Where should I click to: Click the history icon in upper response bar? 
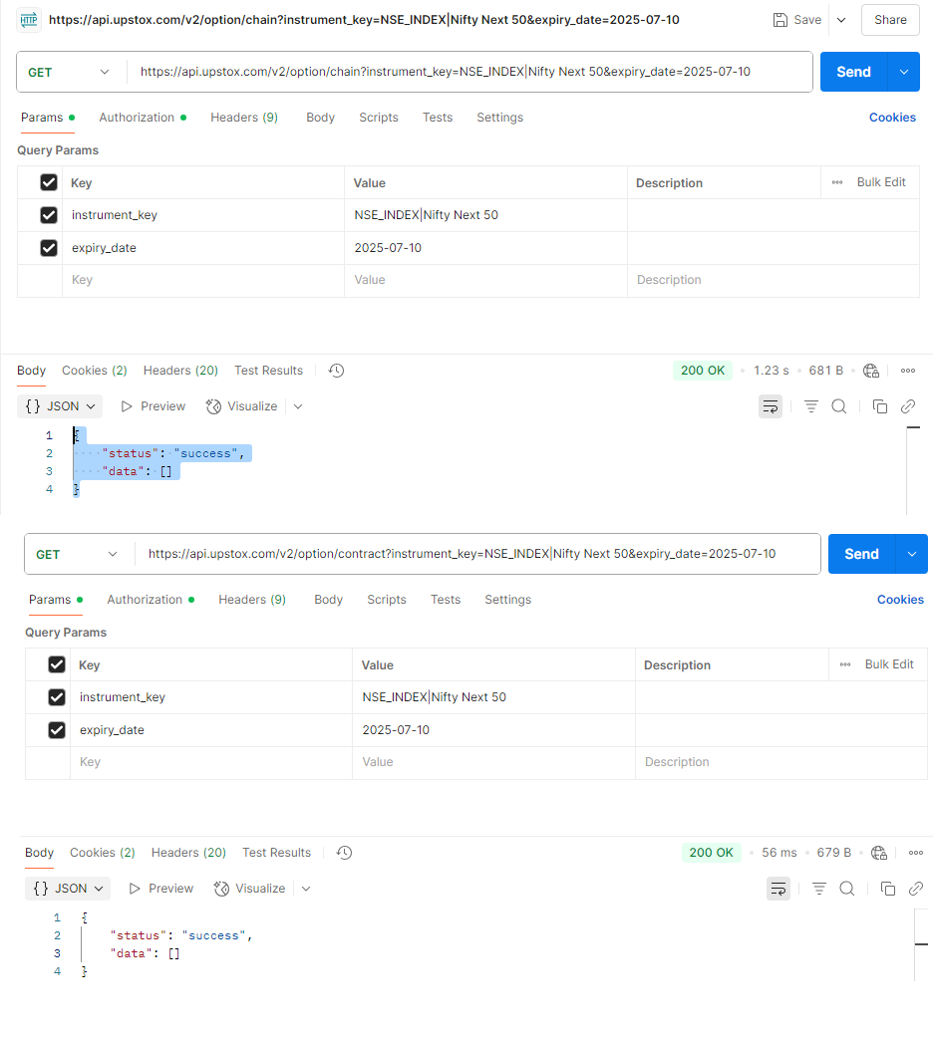click(336, 371)
